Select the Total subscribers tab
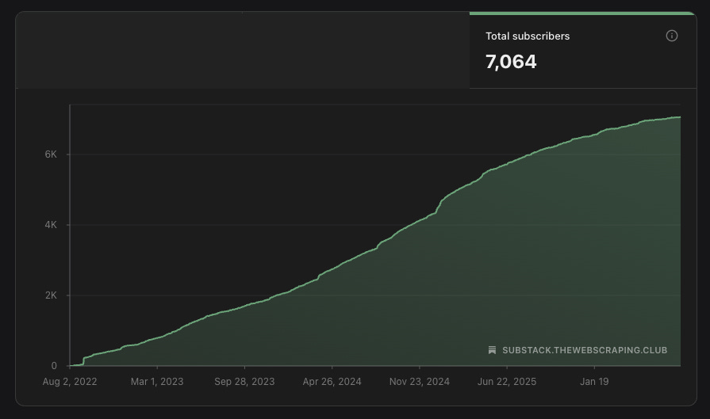Screen dimensions: 710x419 583,50
